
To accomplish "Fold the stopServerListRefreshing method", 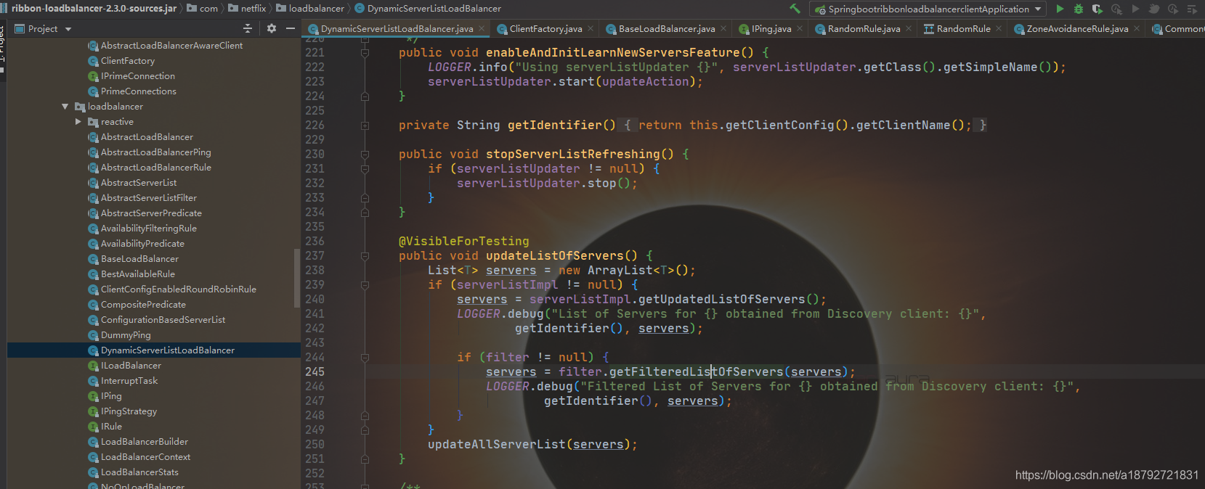I will (365, 155).
